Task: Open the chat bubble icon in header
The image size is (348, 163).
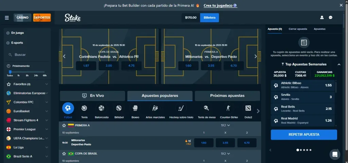Action: coord(330,18)
